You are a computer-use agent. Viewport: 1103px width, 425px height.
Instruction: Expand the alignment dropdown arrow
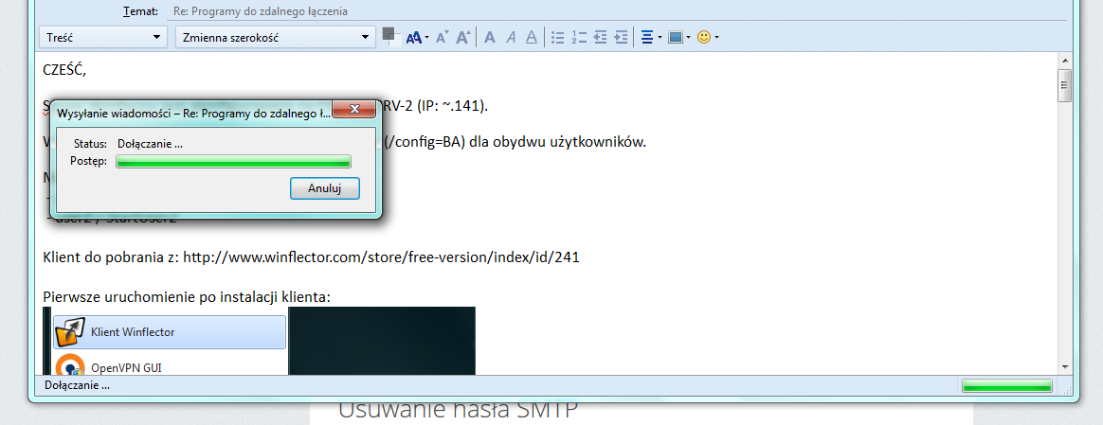click(660, 38)
